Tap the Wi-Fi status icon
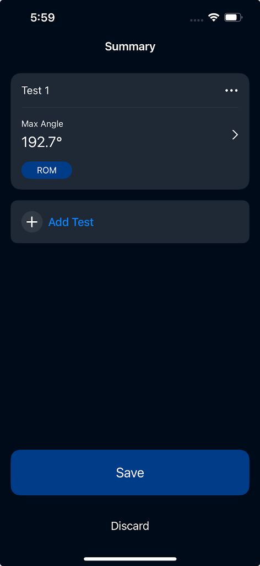Image resolution: width=260 pixels, height=566 pixels. [214, 17]
